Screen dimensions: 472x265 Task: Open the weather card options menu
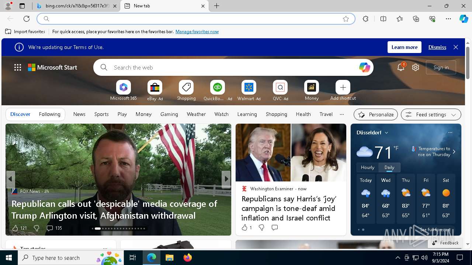click(x=450, y=132)
